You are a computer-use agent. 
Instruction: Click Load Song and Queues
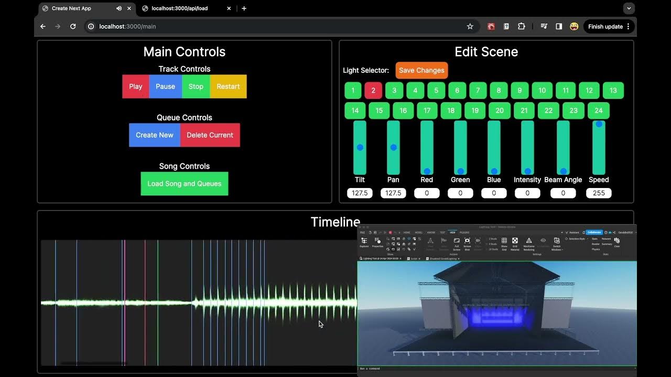click(x=184, y=183)
